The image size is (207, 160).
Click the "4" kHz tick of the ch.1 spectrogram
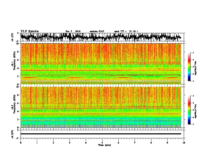tap(19, 68)
